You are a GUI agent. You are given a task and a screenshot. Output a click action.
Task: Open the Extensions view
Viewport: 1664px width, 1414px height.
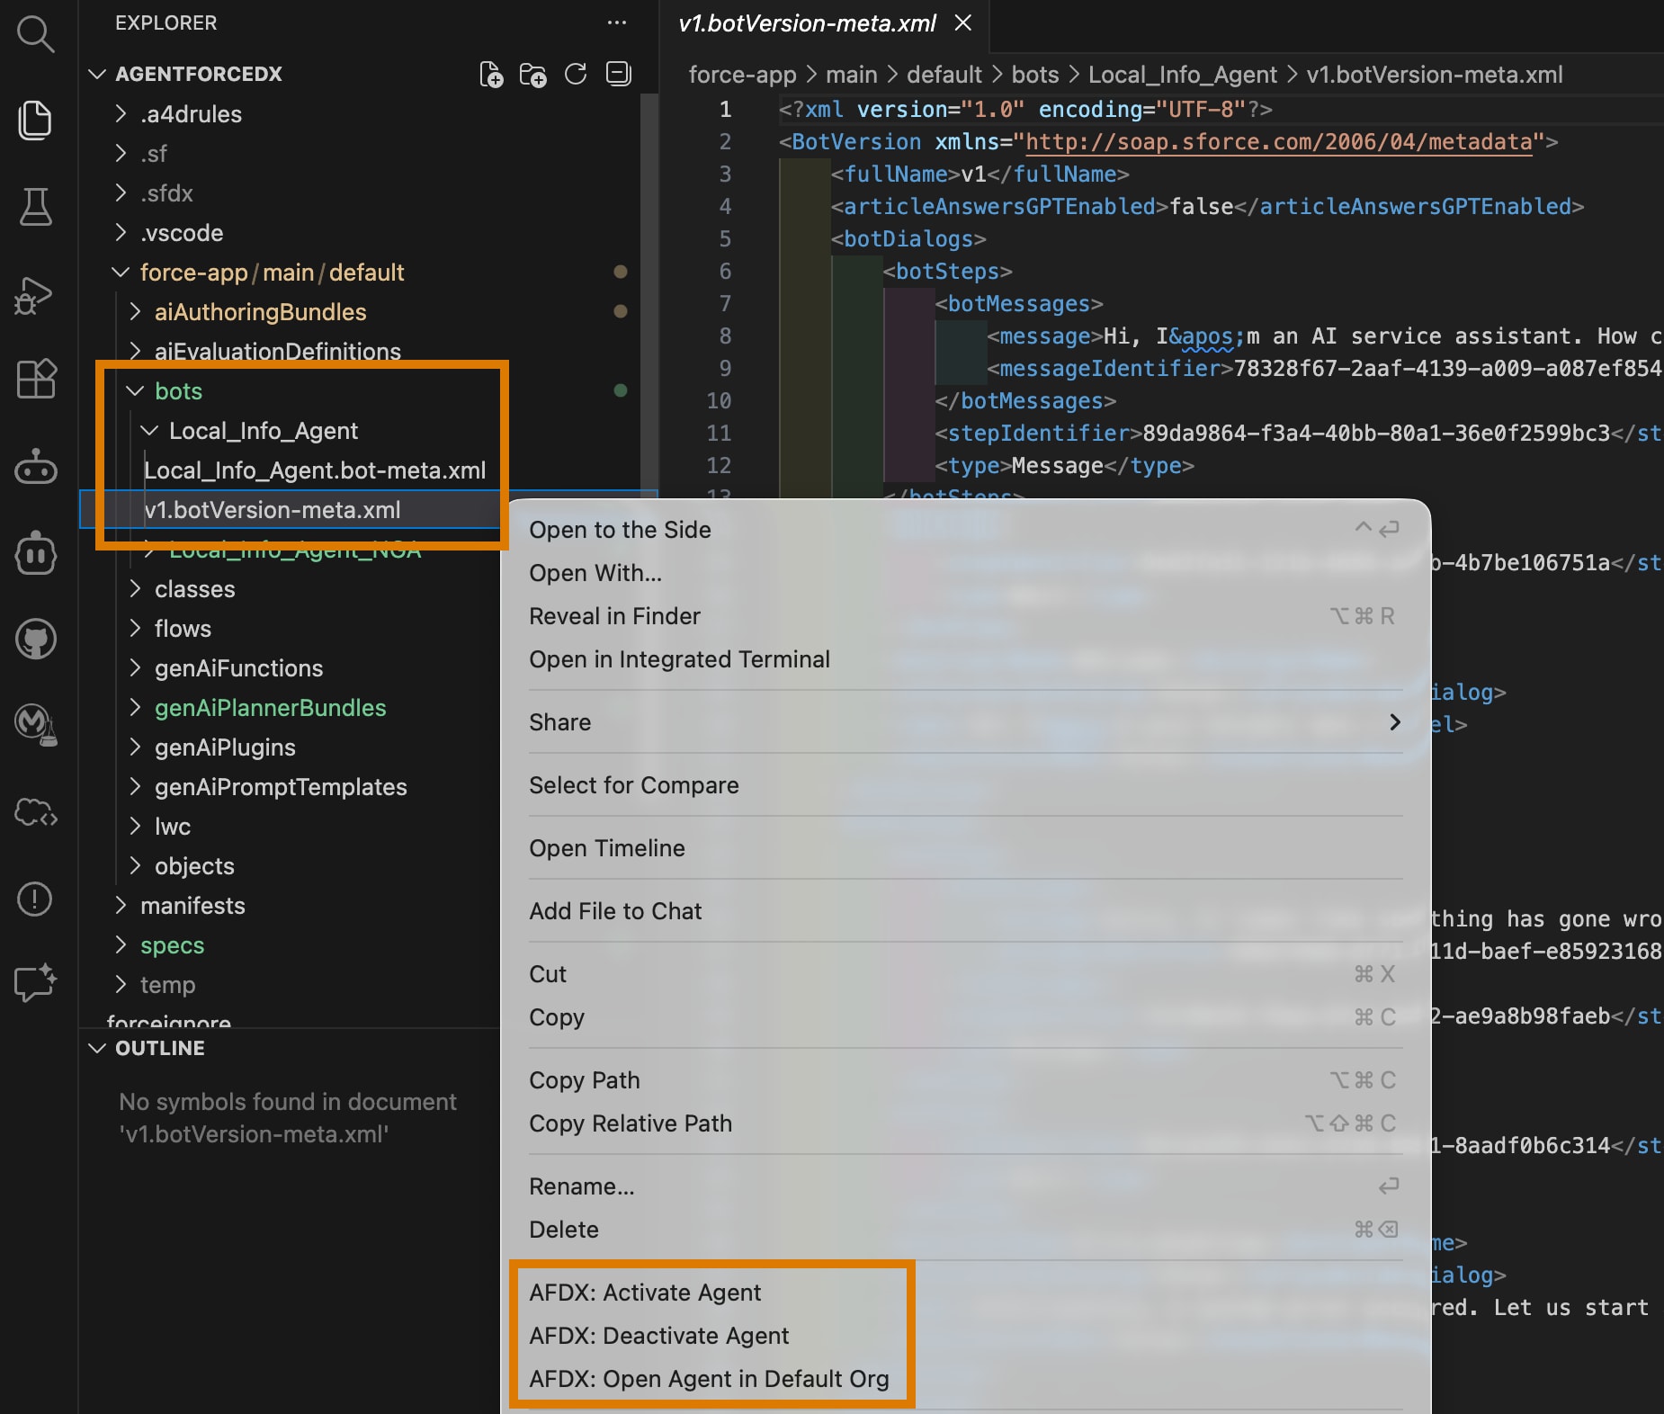[36, 379]
